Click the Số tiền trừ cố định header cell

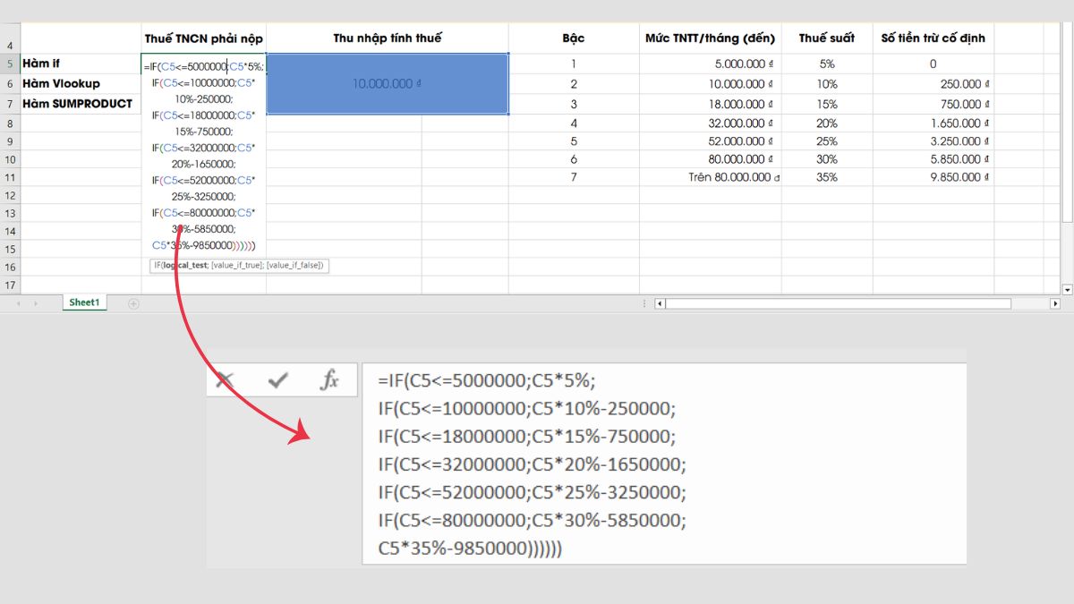coord(933,38)
